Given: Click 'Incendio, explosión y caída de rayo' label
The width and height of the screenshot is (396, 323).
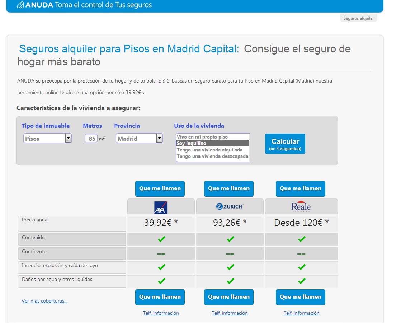Looking at the screenshot, I should click(x=60, y=265).
